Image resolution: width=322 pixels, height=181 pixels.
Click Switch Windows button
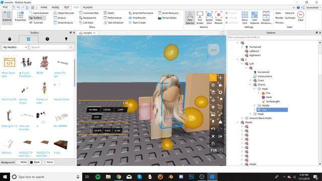click(266, 18)
